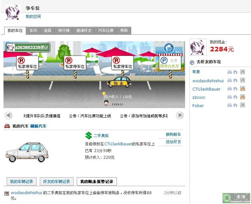This screenshot has width=251, height=204.
Task: Open the 我的空间 link
Action: [33, 17]
